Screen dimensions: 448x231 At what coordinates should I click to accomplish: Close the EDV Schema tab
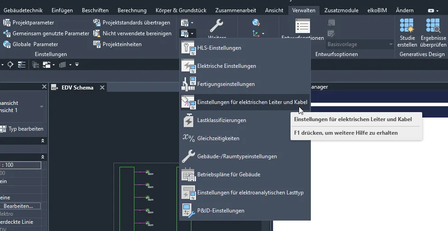pos(102,88)
